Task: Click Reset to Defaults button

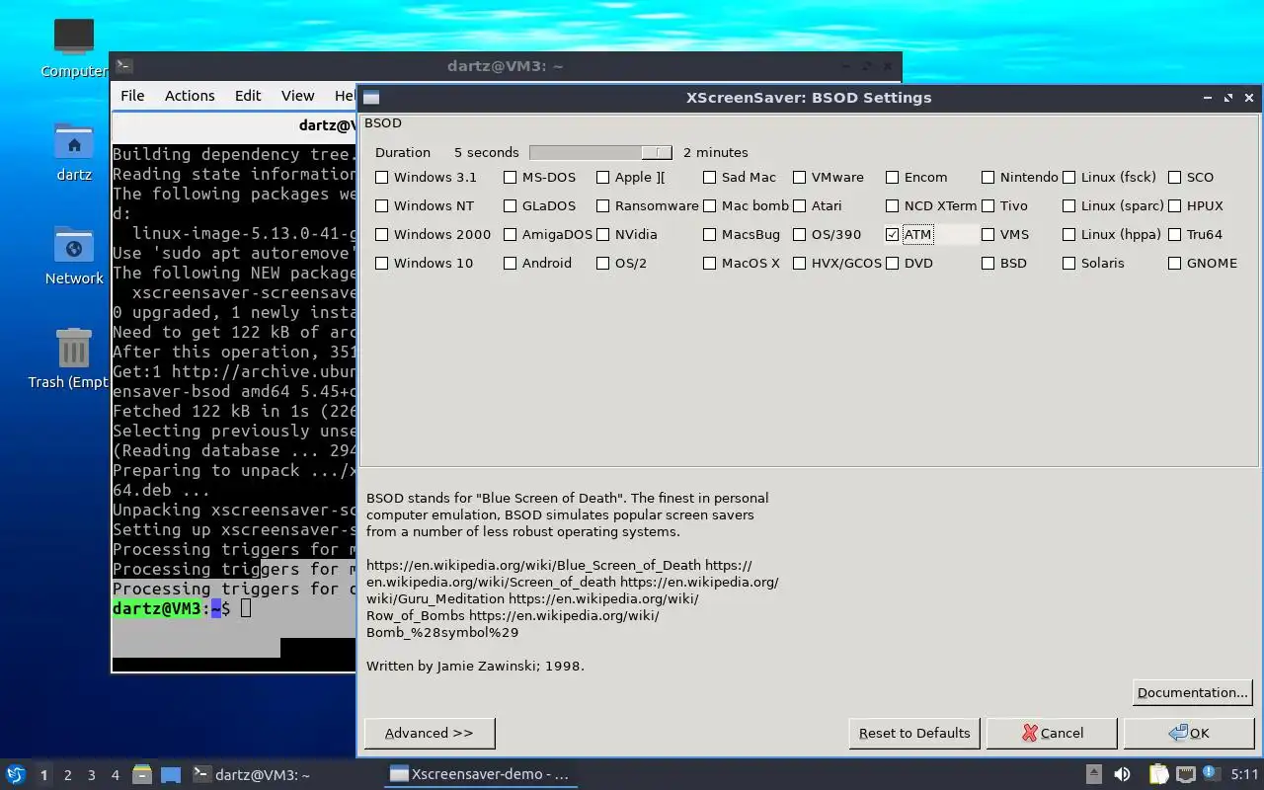Action: click(x=914, y=734)
